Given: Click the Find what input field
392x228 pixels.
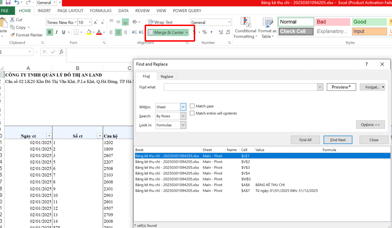Looking at the screenshot, I should click(x=240, y=87).
